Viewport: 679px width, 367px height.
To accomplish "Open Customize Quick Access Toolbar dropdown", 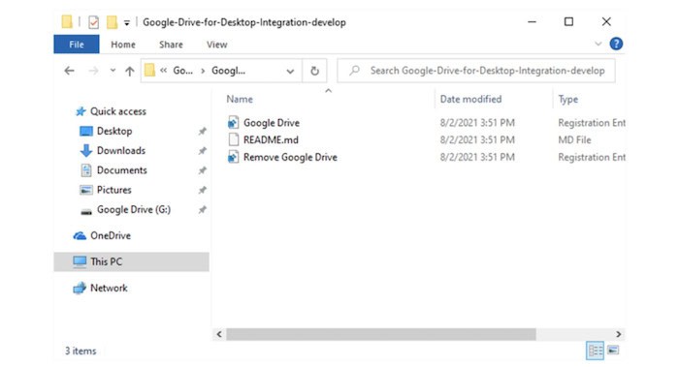I will (x=126, y=22).
